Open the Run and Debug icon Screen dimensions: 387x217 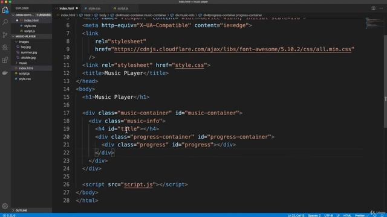click(5, 47)
